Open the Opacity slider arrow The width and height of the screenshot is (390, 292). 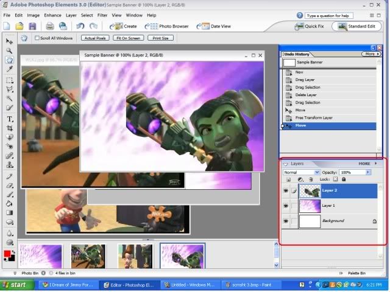(368, 172)
